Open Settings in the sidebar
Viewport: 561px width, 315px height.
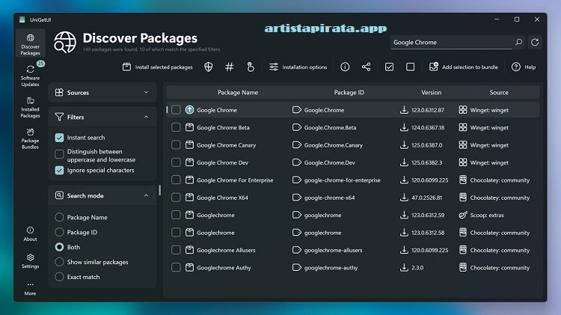coord(31,261)
